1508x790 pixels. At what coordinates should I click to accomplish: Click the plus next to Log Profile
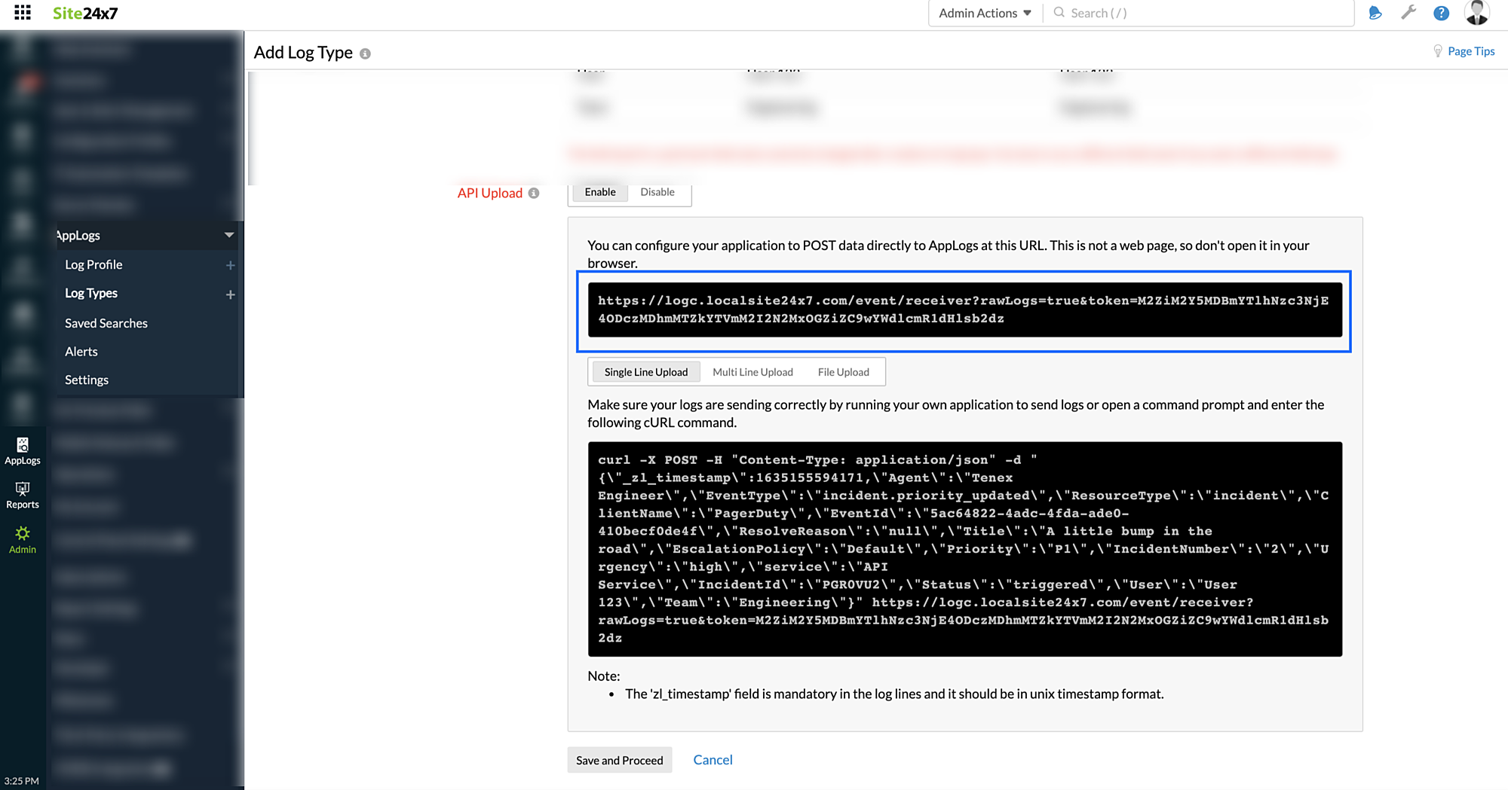click(x=230, y=265)
